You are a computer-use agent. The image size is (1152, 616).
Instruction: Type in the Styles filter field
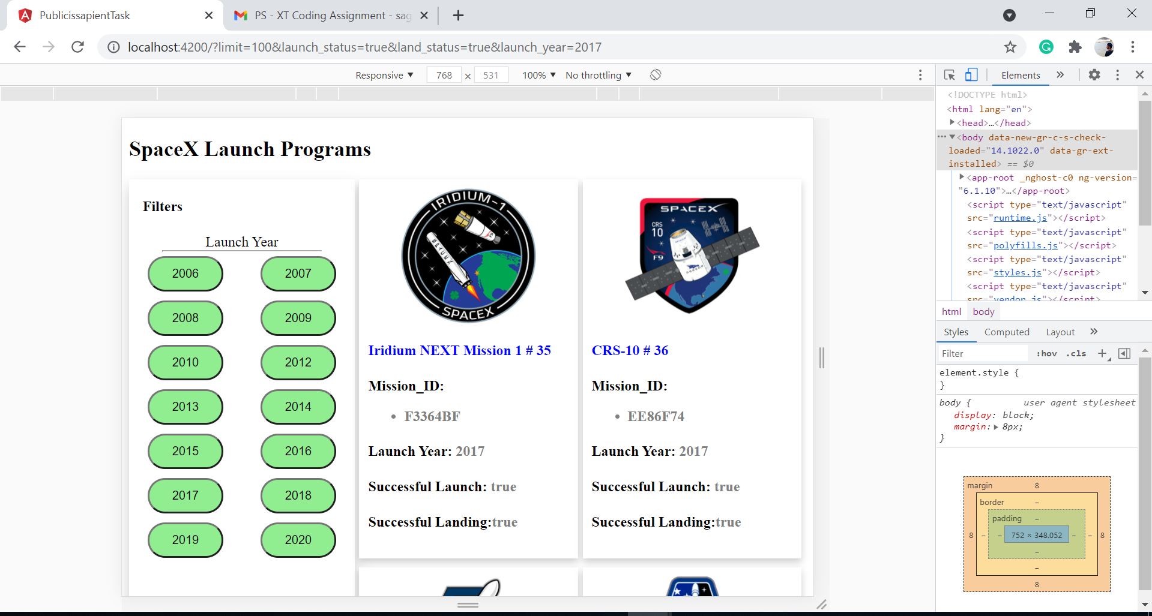point(983,353)
